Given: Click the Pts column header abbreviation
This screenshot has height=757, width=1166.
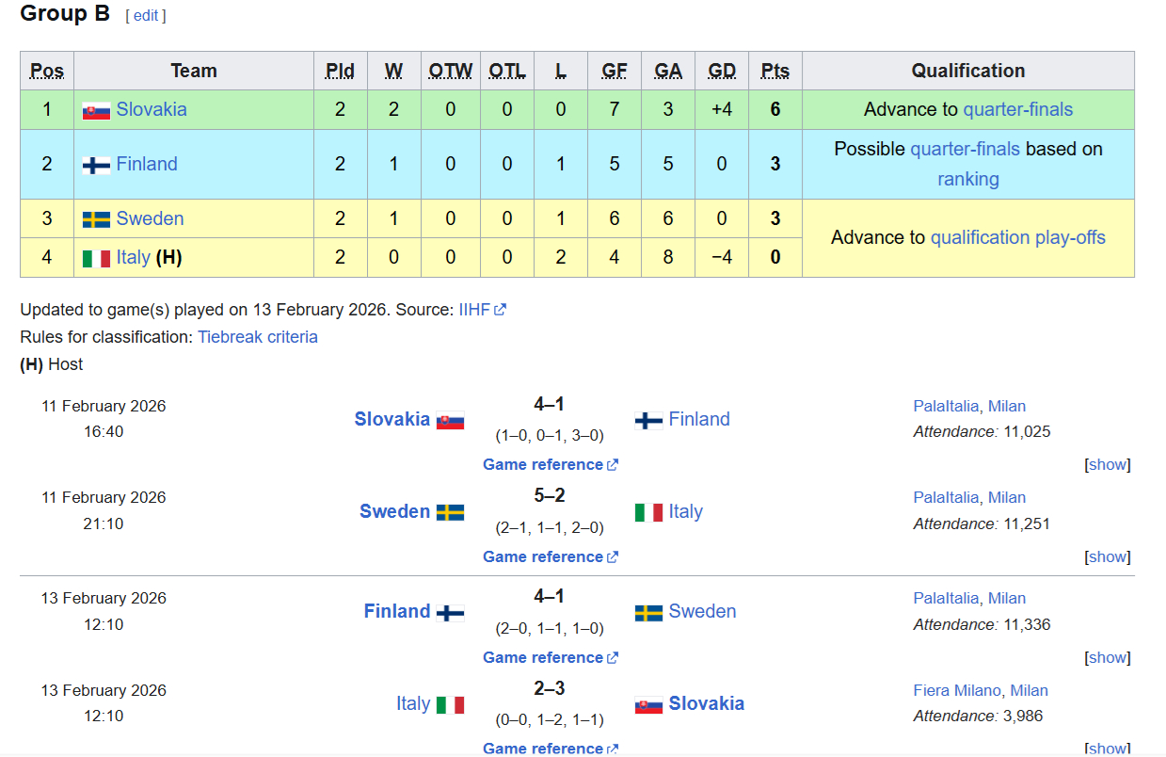Looking at the screenshot, I should 775,71.
